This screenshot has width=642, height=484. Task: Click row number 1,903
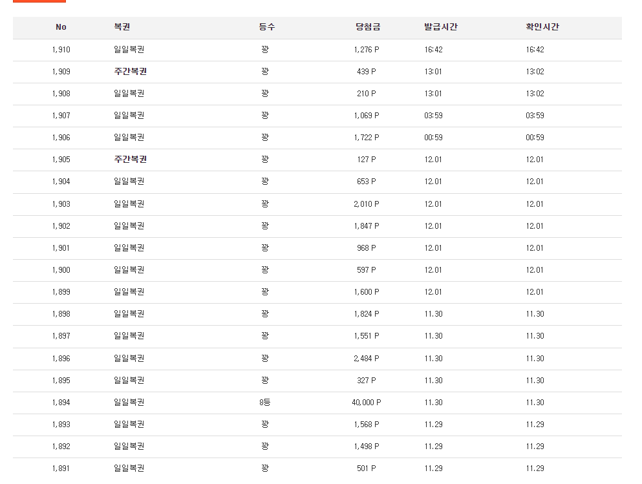coord(61,204)
